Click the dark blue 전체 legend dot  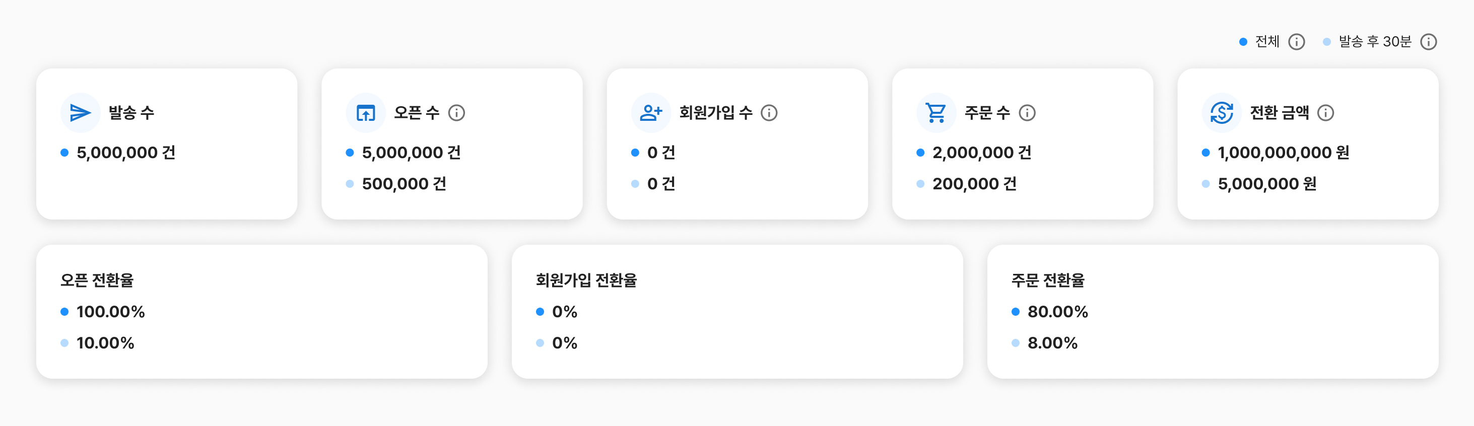(x=1243, y=42)
